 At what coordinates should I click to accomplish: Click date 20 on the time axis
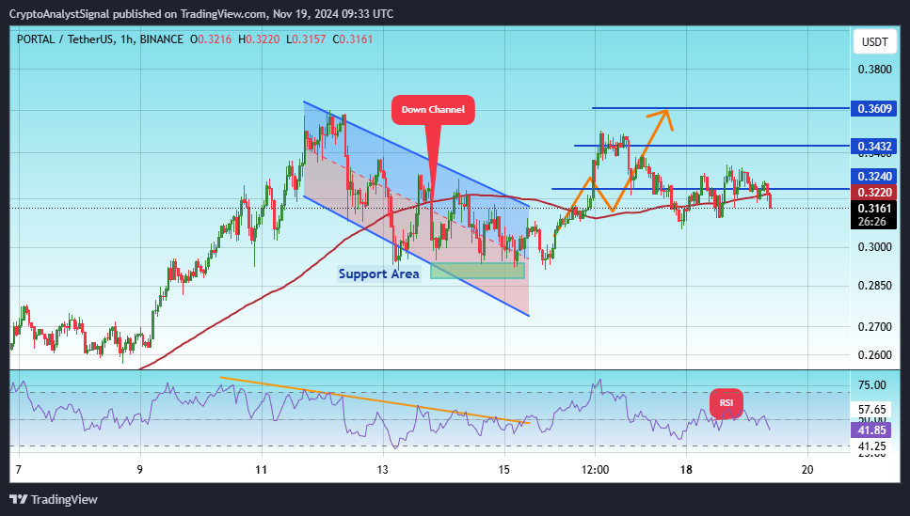807,470
